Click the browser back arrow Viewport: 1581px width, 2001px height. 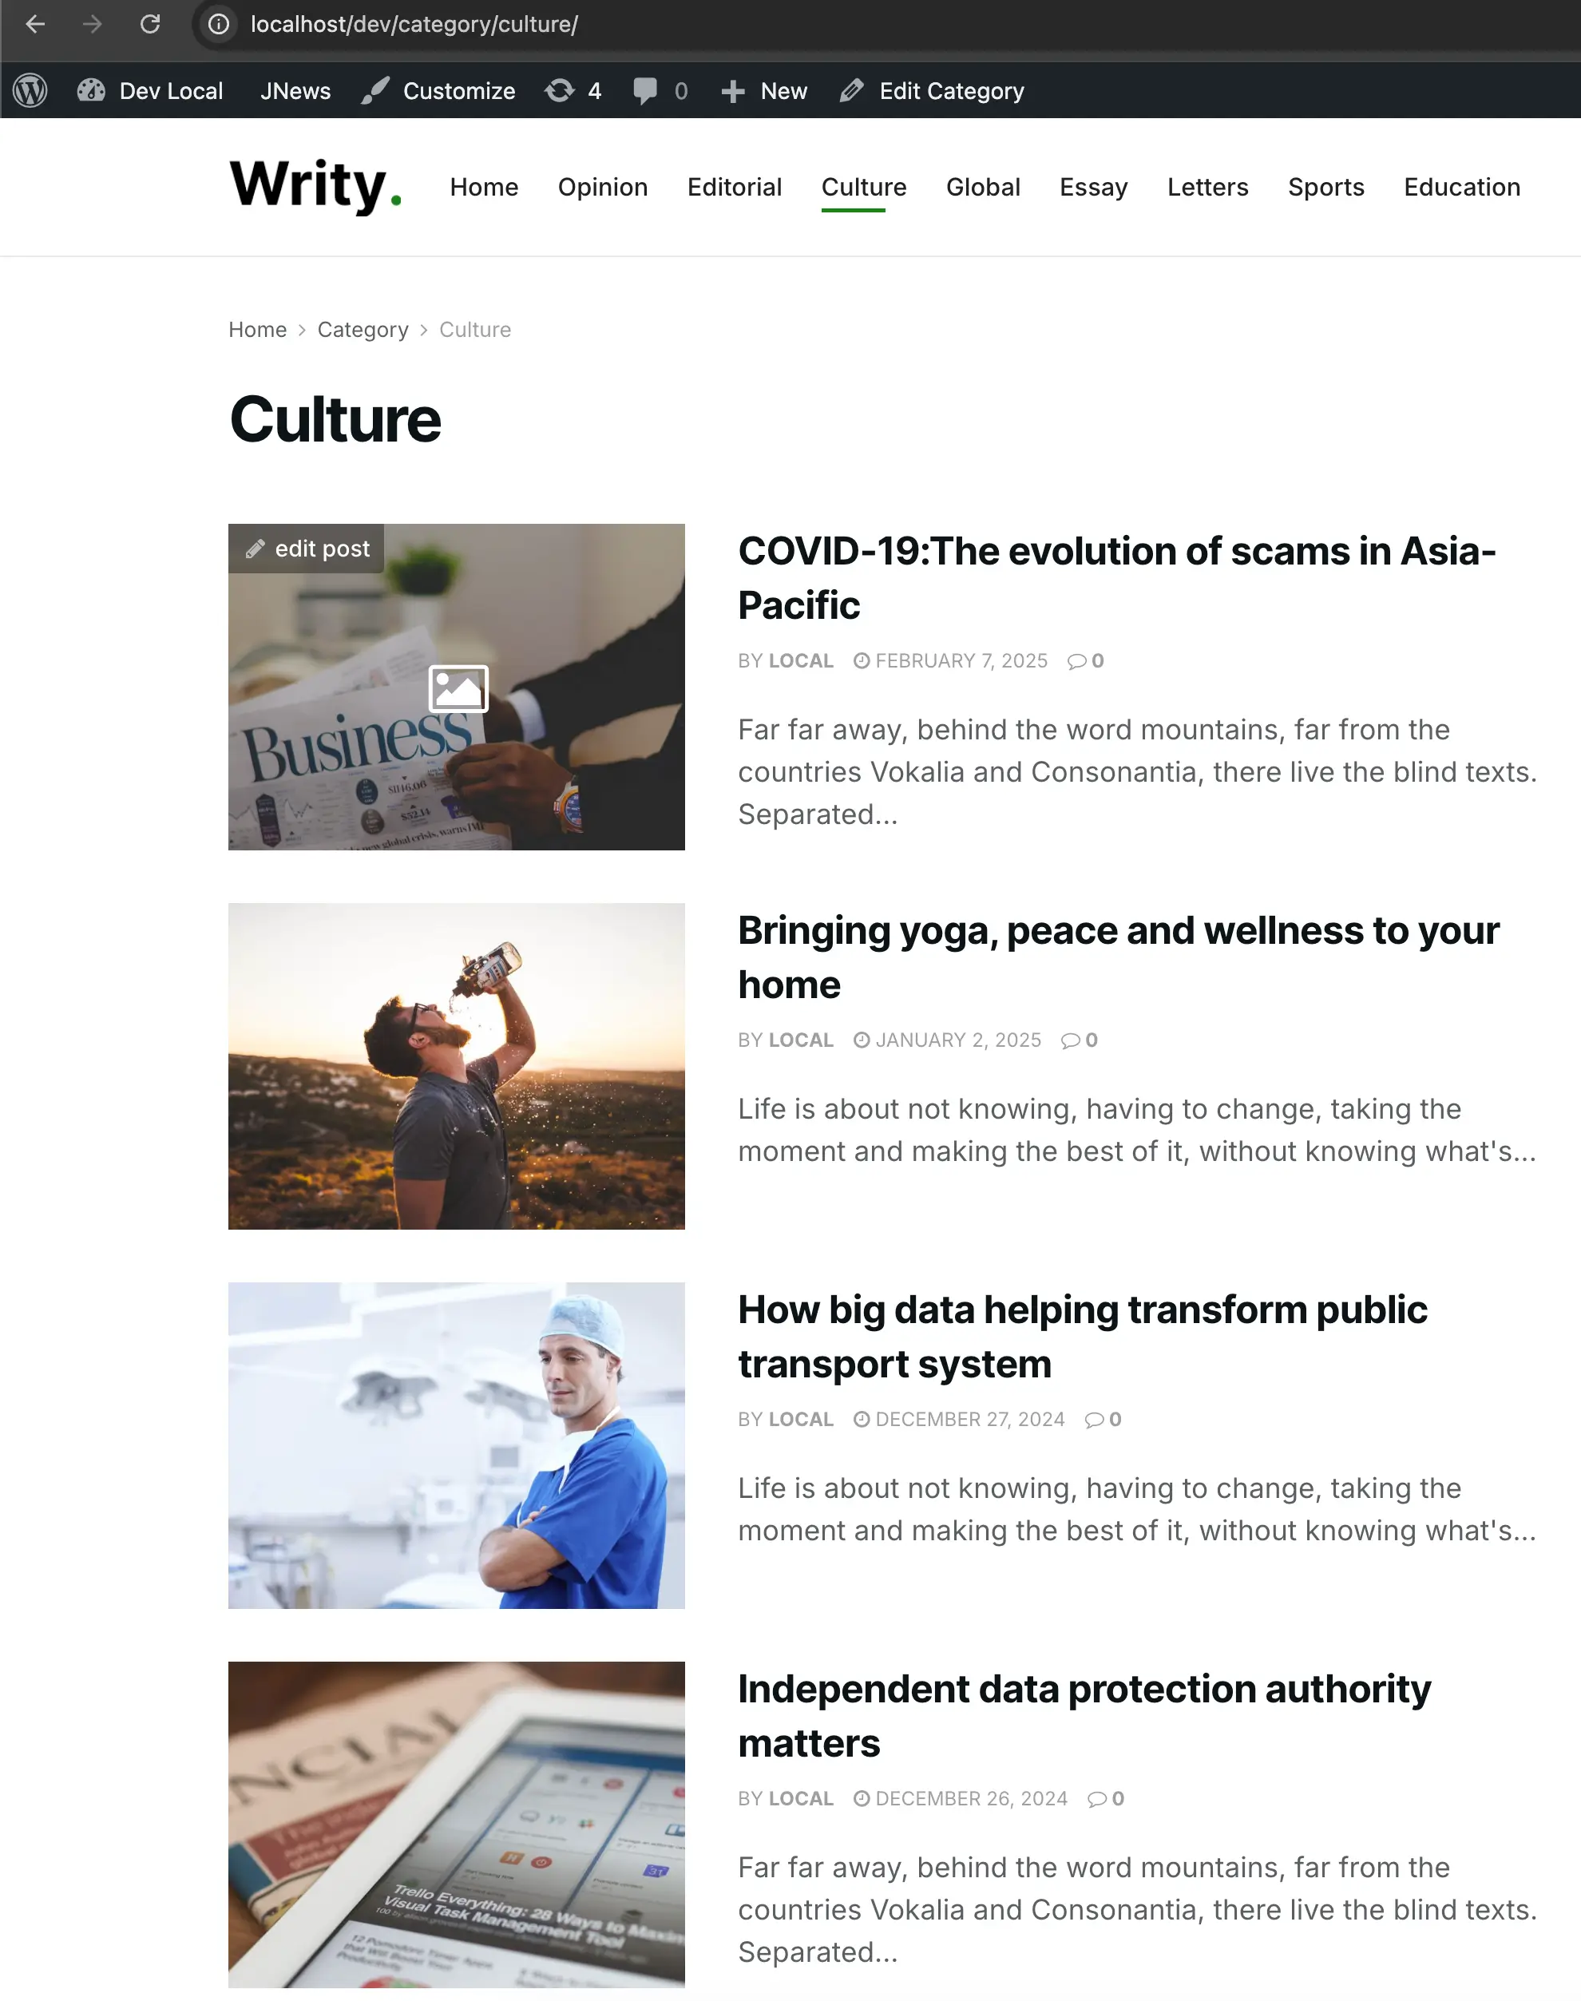[35, 24]
